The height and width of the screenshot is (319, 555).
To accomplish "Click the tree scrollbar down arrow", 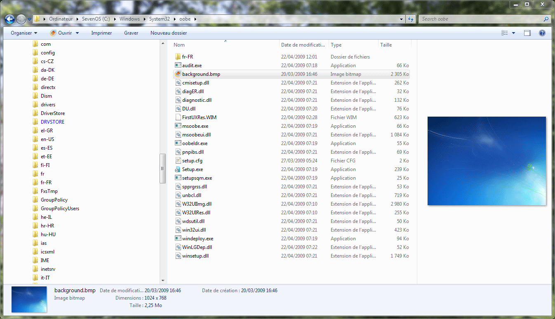I will coord(162,280).
